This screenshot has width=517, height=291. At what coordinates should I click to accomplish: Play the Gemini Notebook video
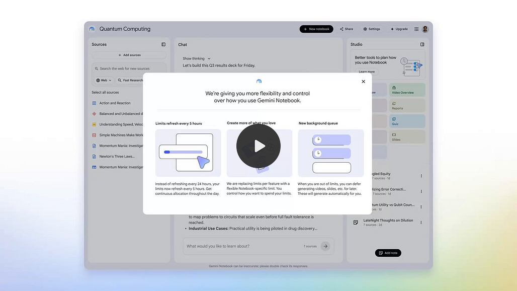click(258, 146)
